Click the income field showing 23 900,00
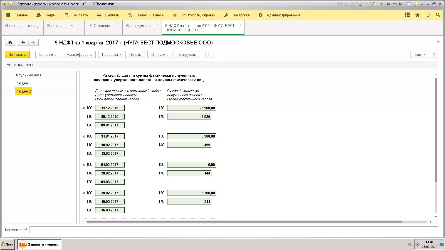 pos(192,108)
